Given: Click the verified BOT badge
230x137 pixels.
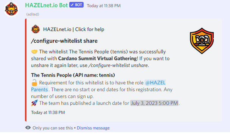Looking at the screenshot, I should pyautogui.click(x=76, y=5).
